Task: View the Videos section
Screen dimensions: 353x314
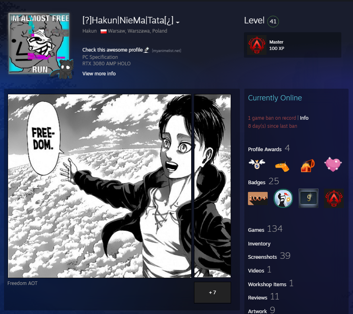Action: point(260,270)
